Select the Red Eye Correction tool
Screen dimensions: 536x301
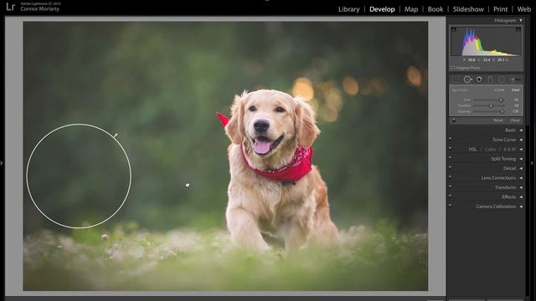(479, 79)
